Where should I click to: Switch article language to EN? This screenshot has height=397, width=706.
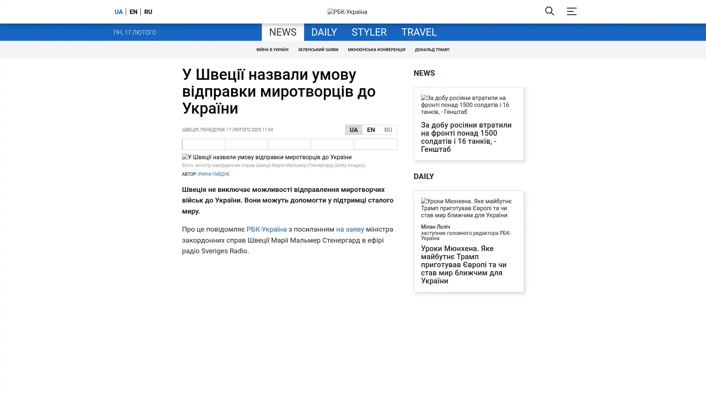click(x=371, y=130)
